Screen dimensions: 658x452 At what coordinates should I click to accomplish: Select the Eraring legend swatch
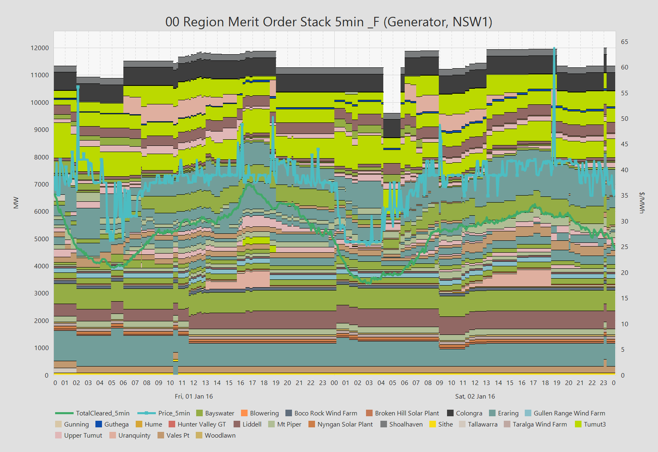coord(492,413)
